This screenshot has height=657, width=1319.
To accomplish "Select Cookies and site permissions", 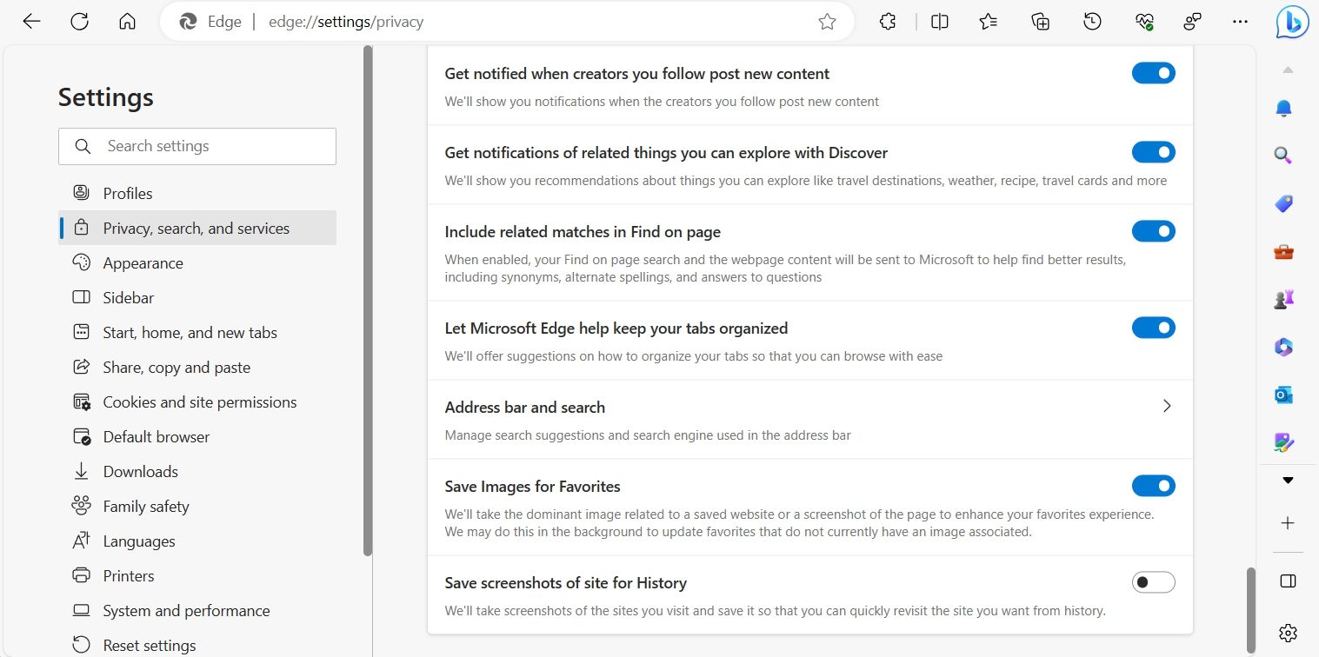I will point(199,402).
